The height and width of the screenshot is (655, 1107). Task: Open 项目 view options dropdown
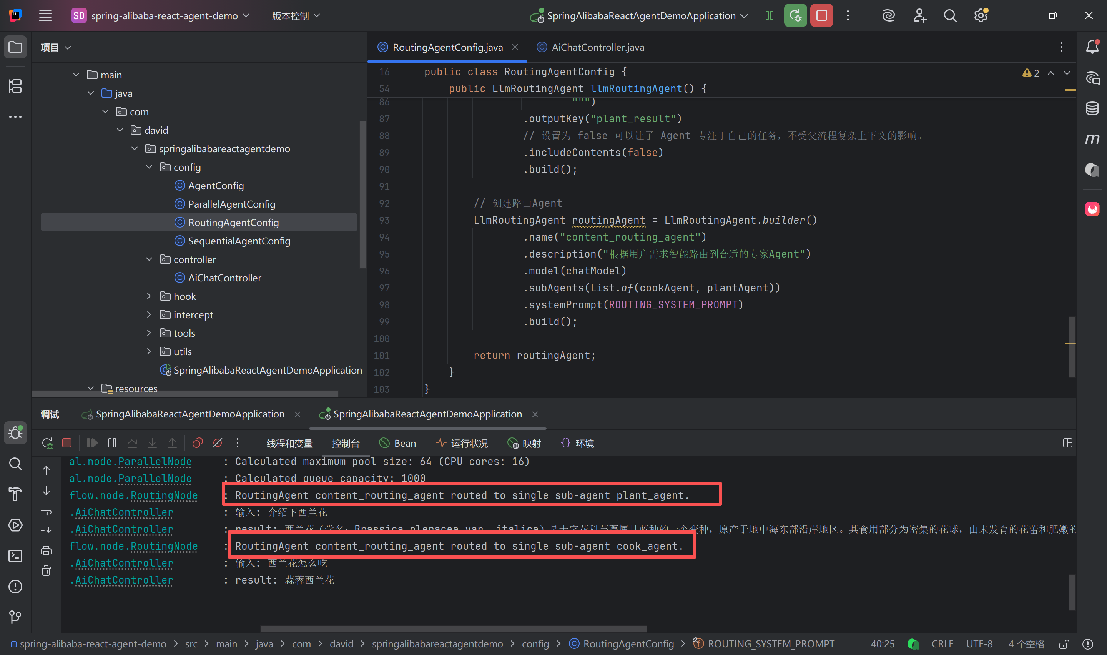pos(56,47)
